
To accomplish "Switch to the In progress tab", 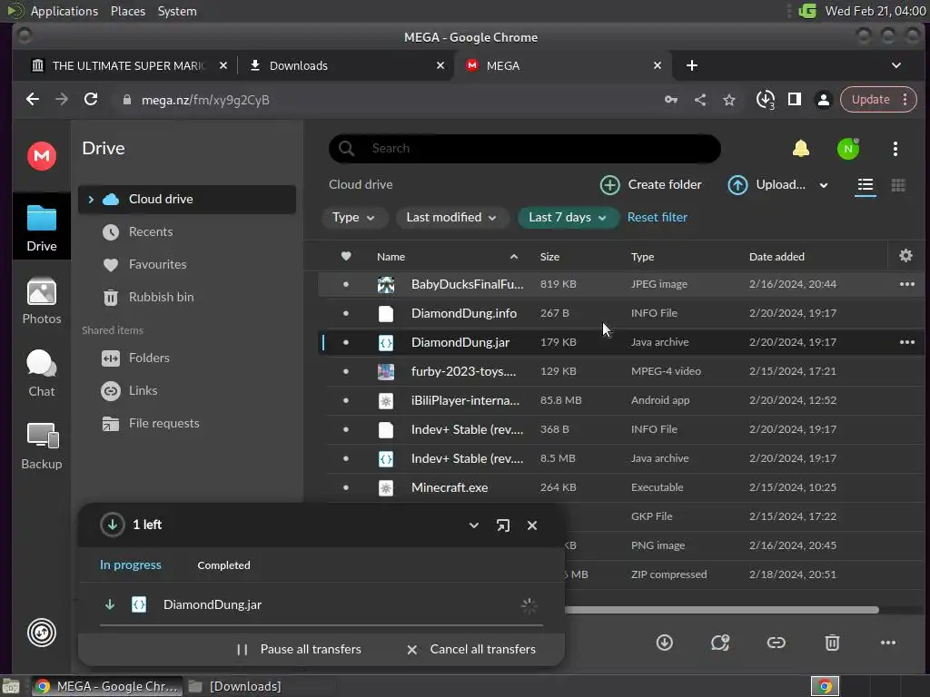I will click(x=131, y=564).
